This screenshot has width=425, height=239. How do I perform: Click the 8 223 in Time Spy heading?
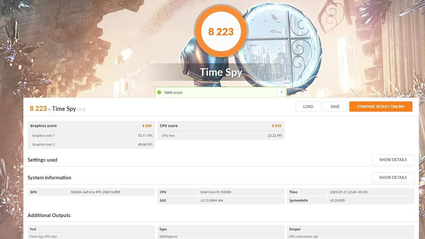click(x=58, y=109)
